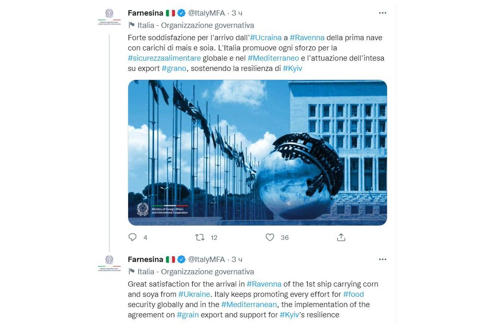Open the #Ucraina hashtag link
The height and width of the screenshot is (328, 493).
click(x=266, y=38)
